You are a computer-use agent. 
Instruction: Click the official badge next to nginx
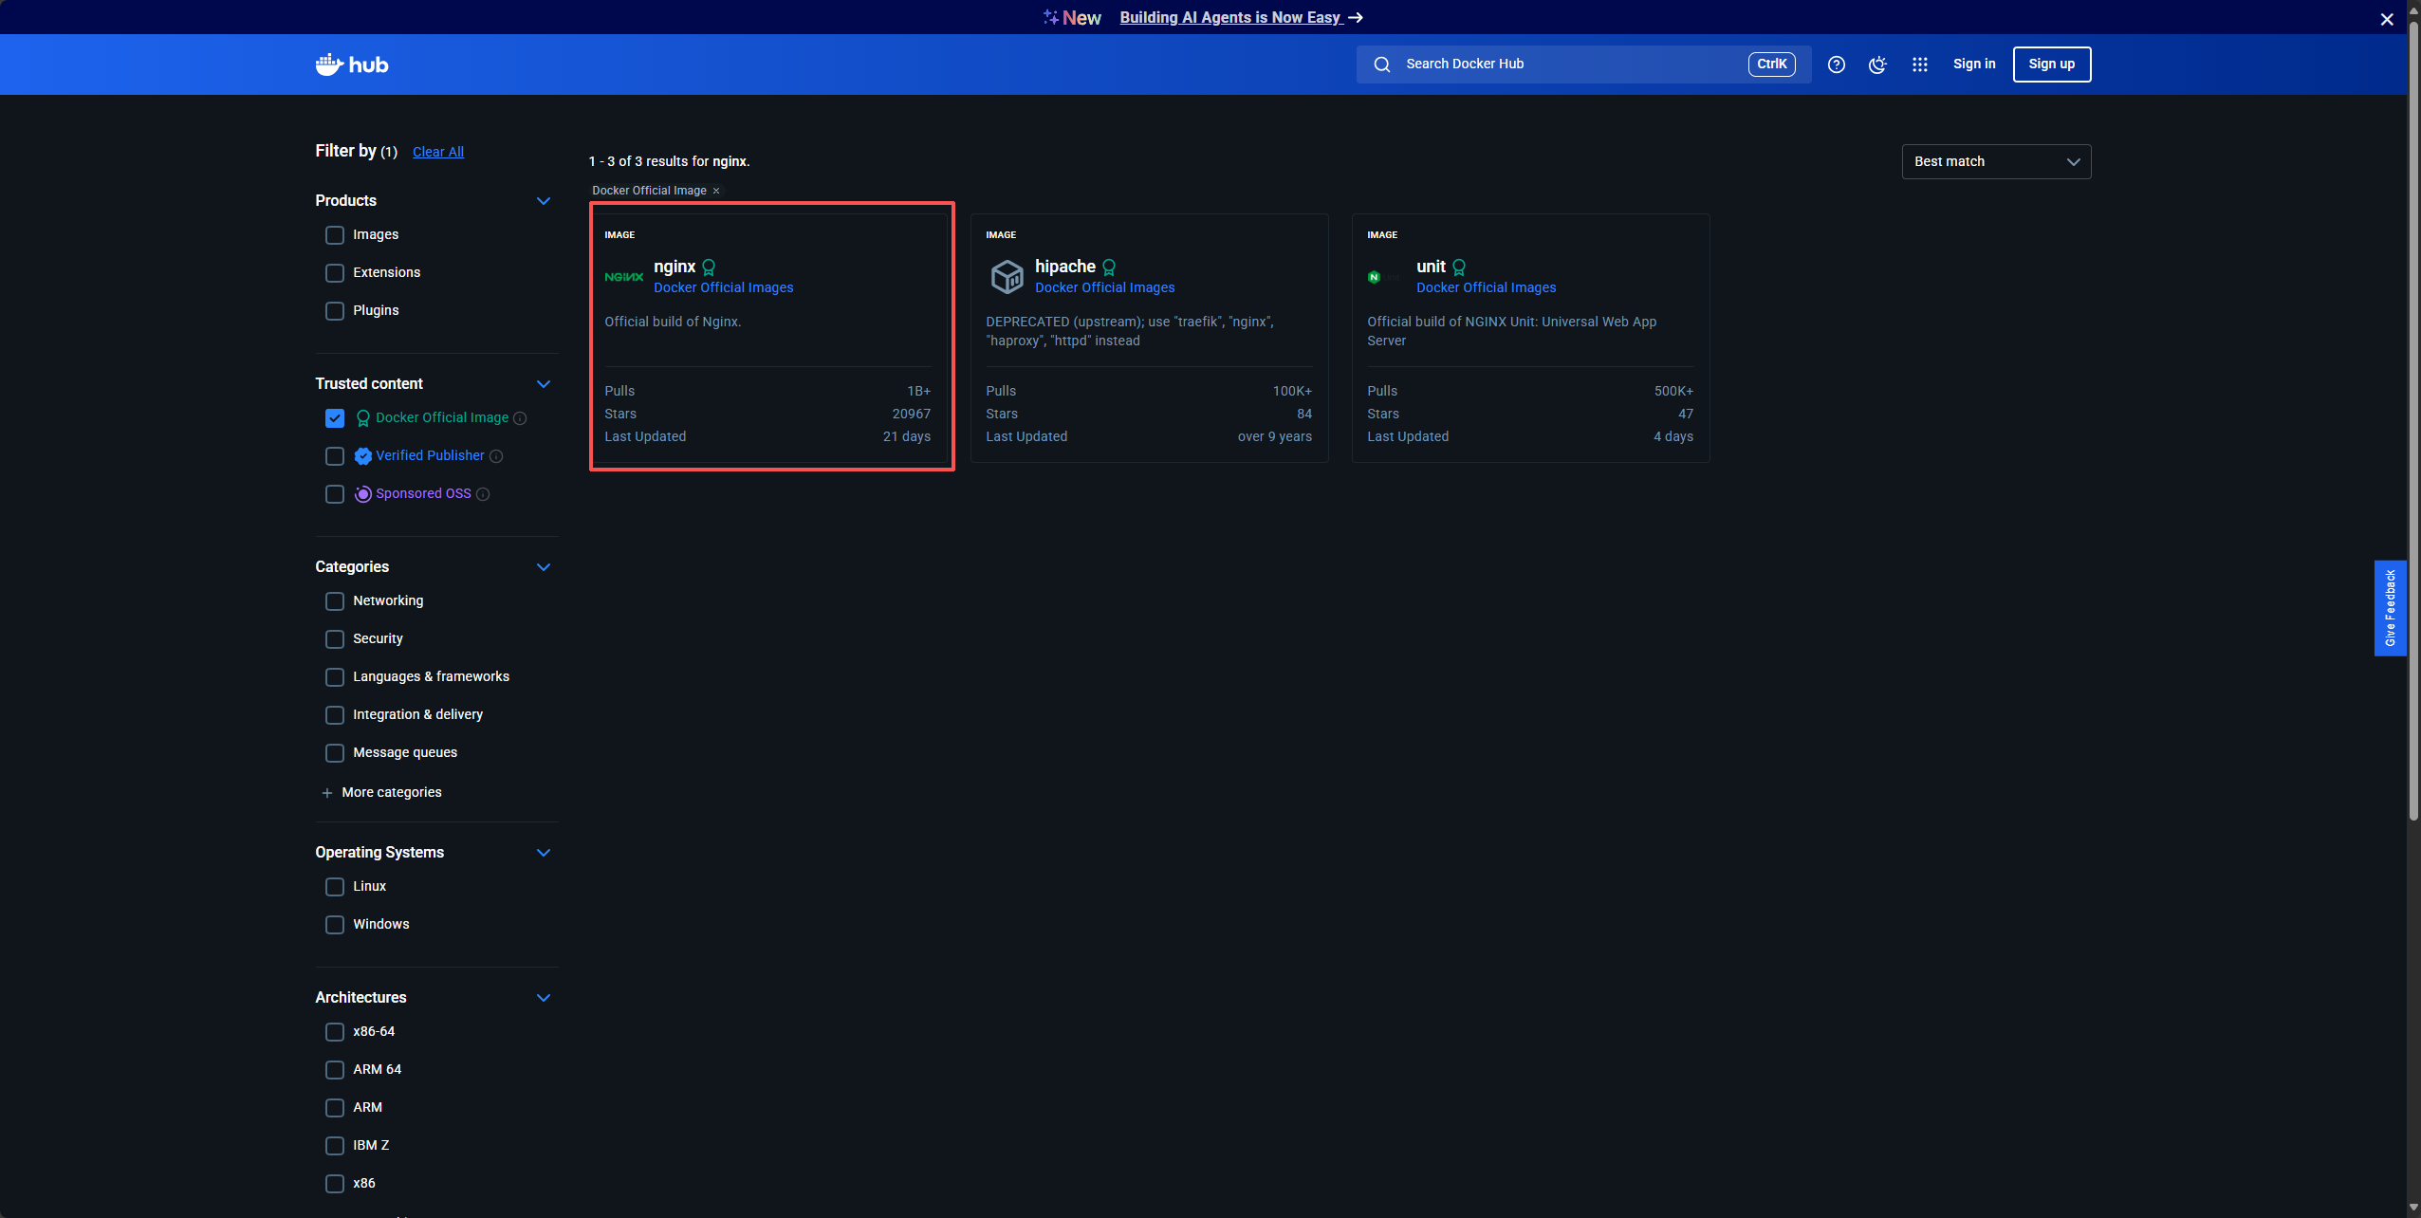(x=709, y=268)
